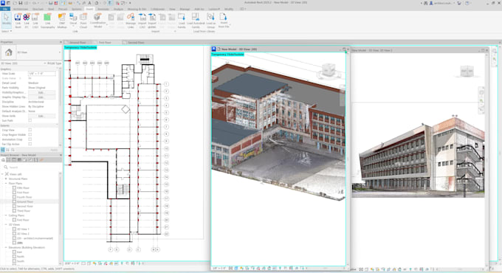Click the Apply button in Properties
The height and width of the screenshot is (273, 502).
[x=54, y=150]
